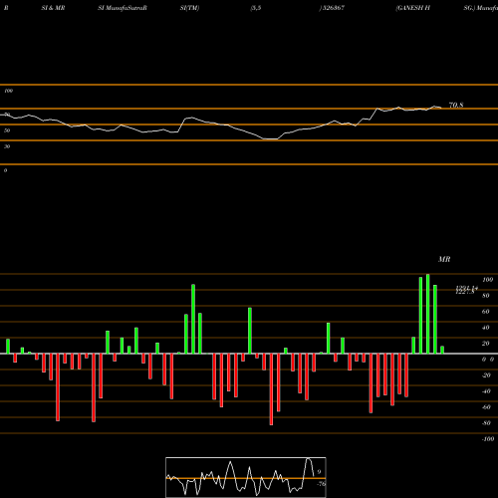
Task: Click the '(GANESH H' title text
Action: (x=412, y=8)
